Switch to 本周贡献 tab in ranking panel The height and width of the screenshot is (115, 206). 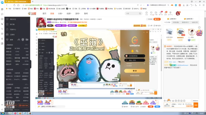(x=176, y=22)
